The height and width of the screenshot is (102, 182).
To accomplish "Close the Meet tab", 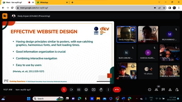I will point(33,2).
